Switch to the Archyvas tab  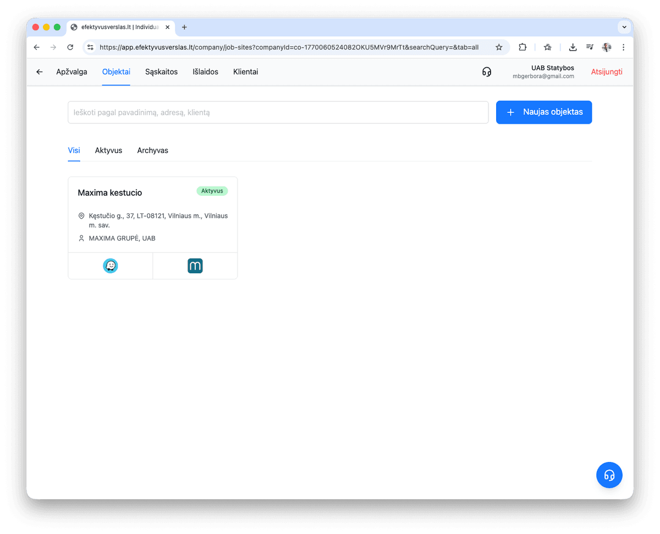point(153,150)
